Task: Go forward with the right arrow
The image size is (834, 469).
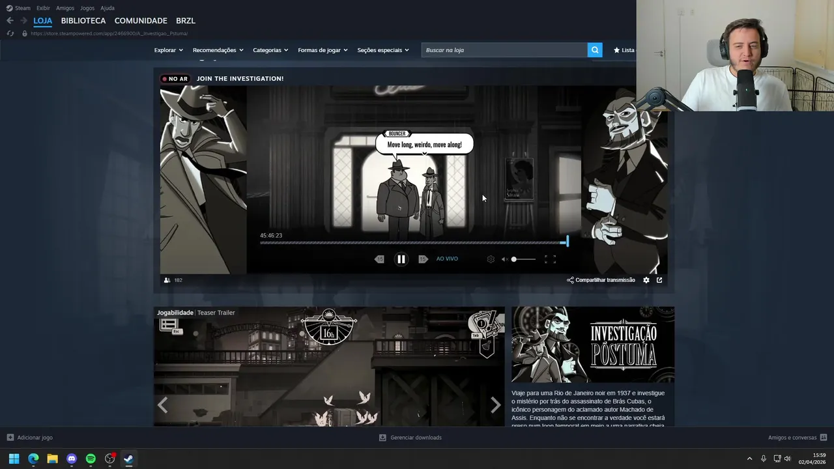Action: click(24, 21)
